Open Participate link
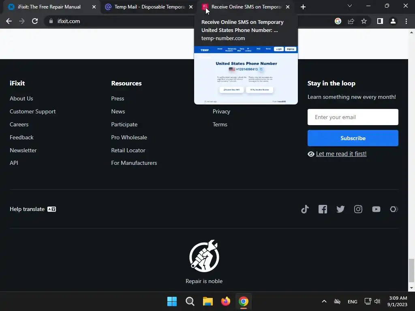Viewport: 415px width, 311px height. (124, 125)
